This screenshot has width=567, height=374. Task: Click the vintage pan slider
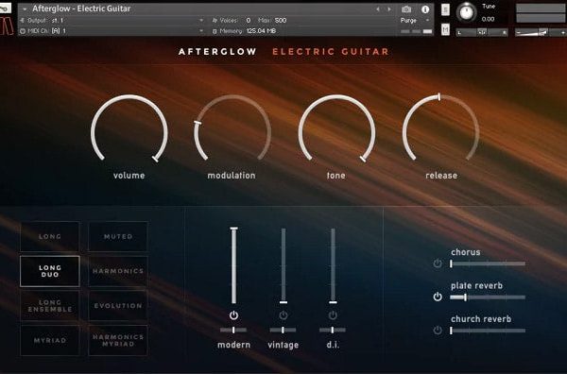283,330
